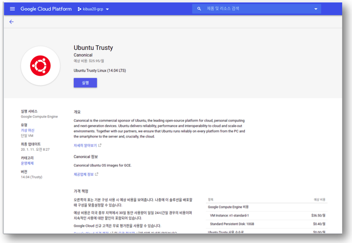The image size is (352, 243).
Task: Open the 자세히 알아보기 link
Action: point(85,145)
